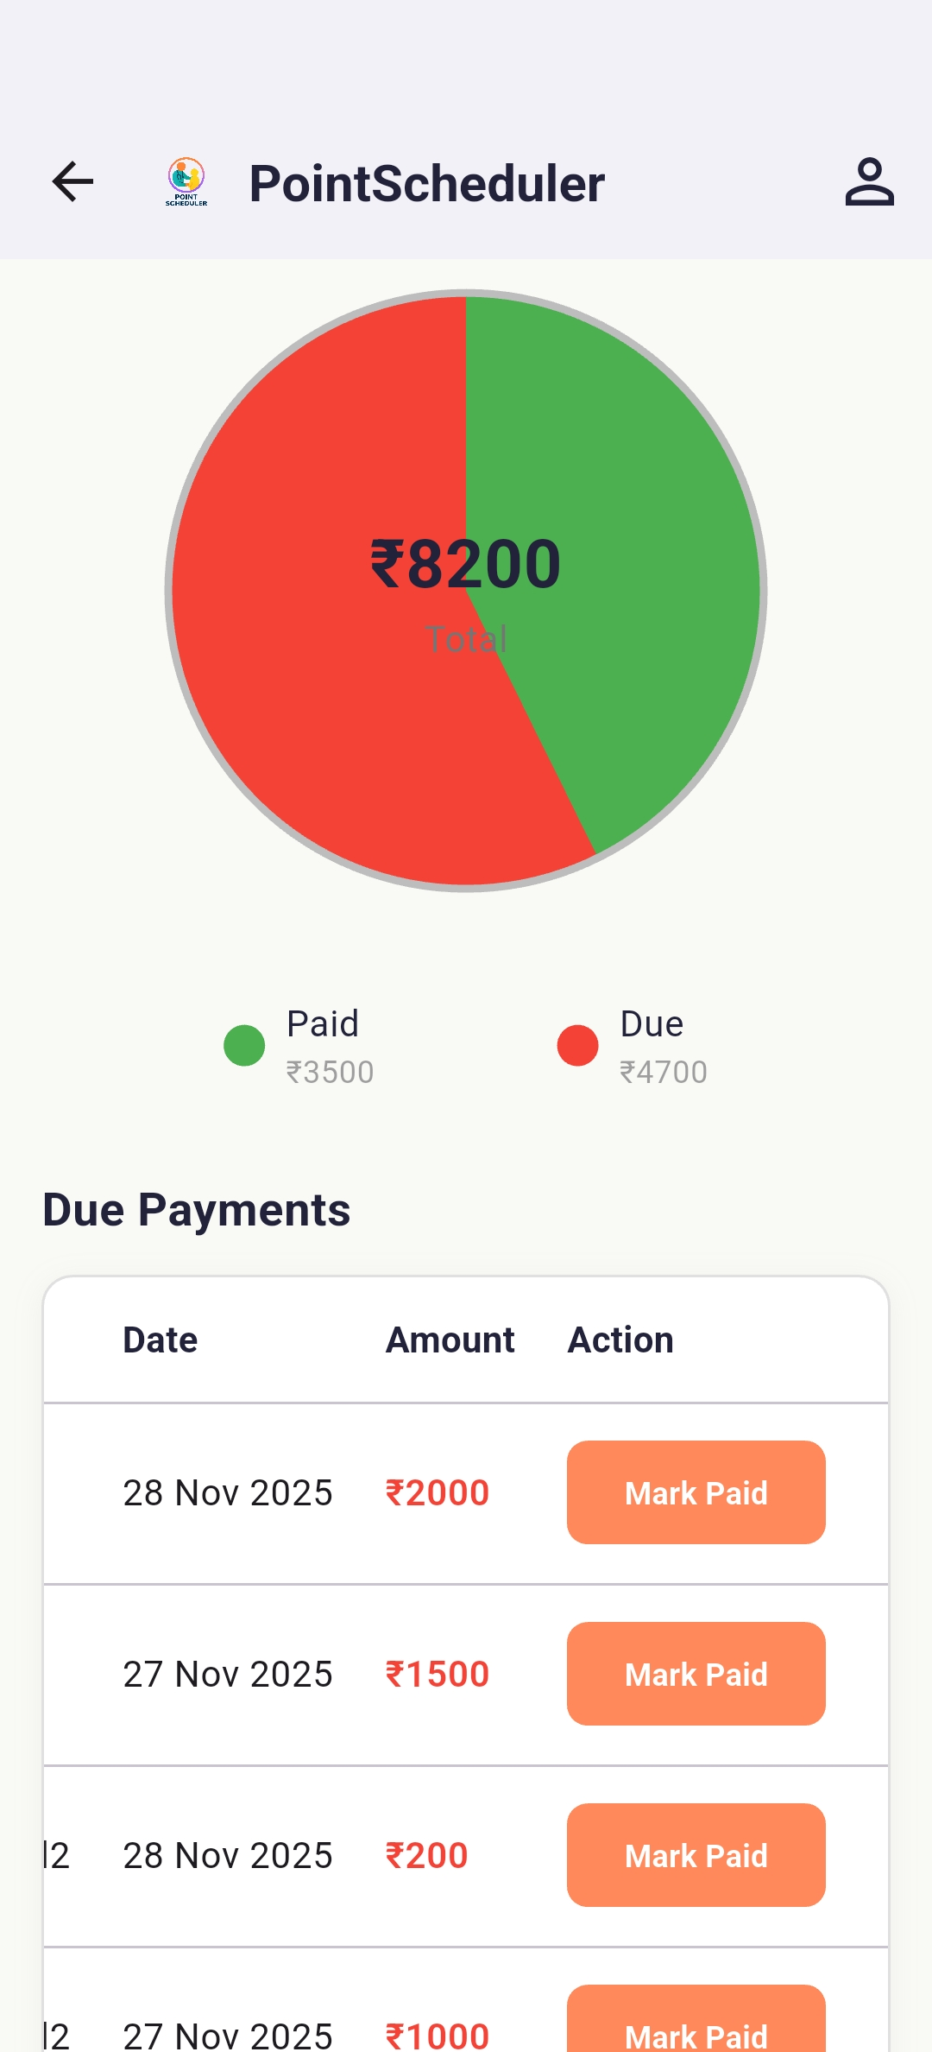
Task: Mark the ₹1000 payment as paid
Action: [696, 2025]
